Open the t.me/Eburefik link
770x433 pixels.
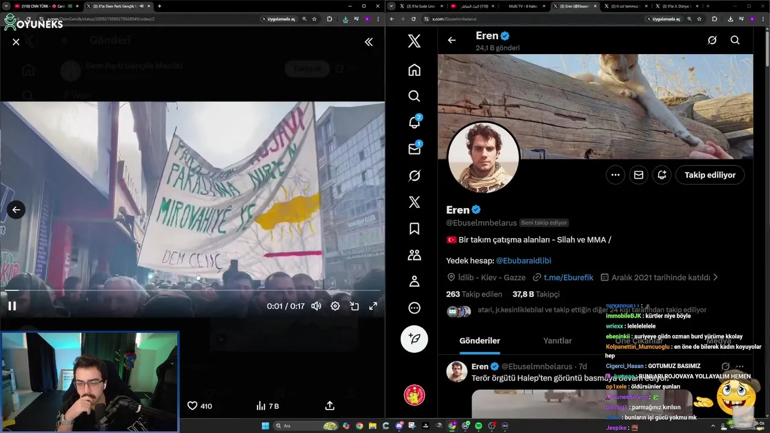(x=568, y=277)
